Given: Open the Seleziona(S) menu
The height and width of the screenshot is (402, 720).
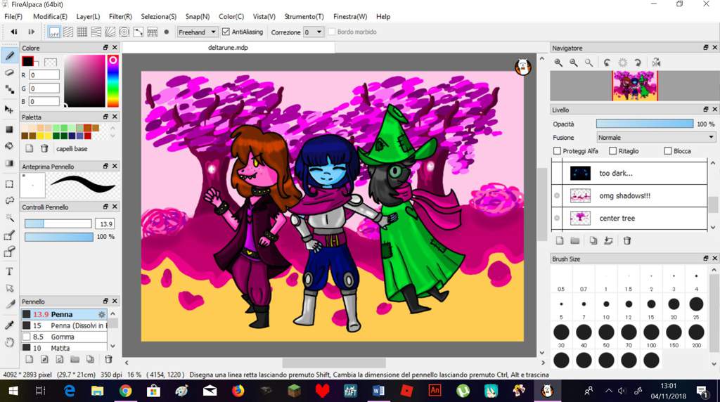Looking at the screenshot, I should 158,17.
